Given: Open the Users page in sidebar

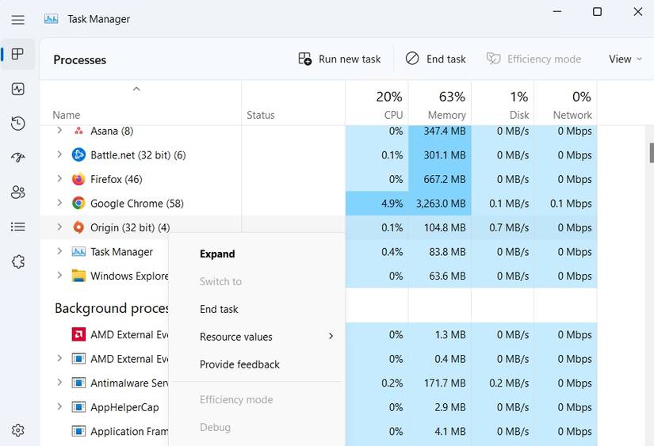Looking at the screenshot, I should [18, 193].
